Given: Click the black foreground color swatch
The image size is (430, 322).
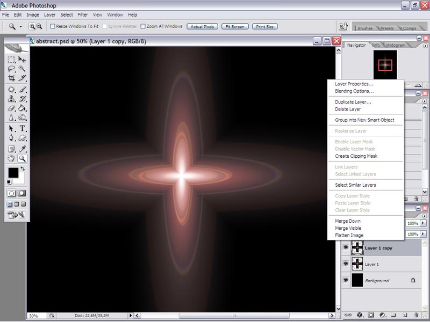Looking at the screenshot, I should (13, 172).
